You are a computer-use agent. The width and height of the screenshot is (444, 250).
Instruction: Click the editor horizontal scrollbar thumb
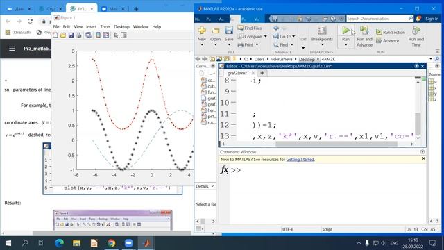pyautogui.click(x=336, y=144)
